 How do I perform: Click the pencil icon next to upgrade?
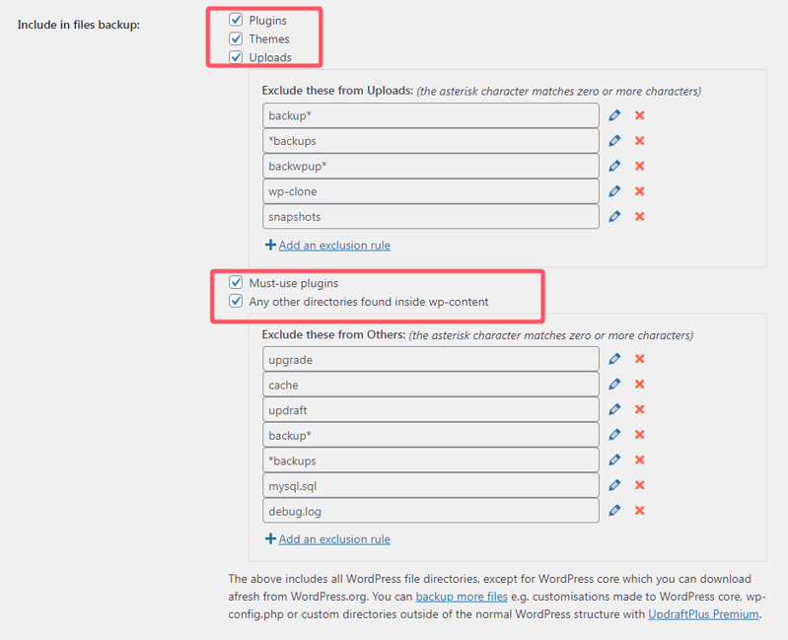[614, 360]
